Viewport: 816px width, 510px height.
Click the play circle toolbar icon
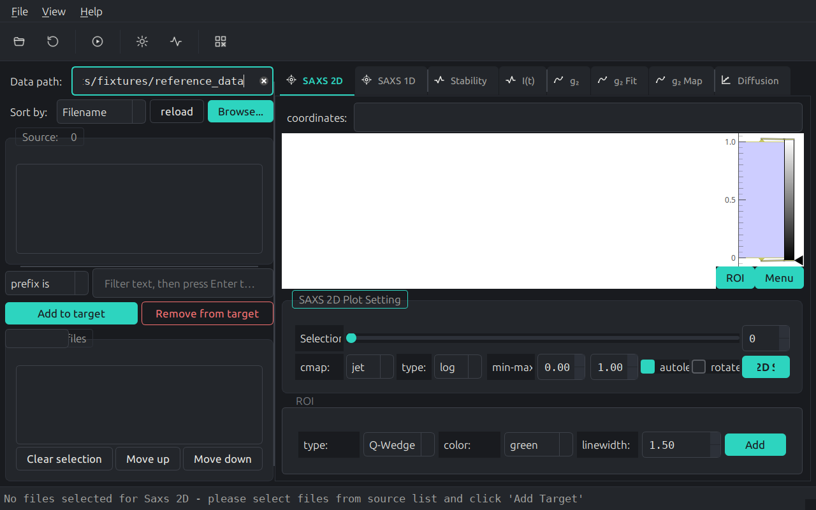(98, 41)
